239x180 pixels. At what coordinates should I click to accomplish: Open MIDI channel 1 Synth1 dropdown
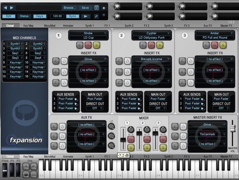(15, 44)
